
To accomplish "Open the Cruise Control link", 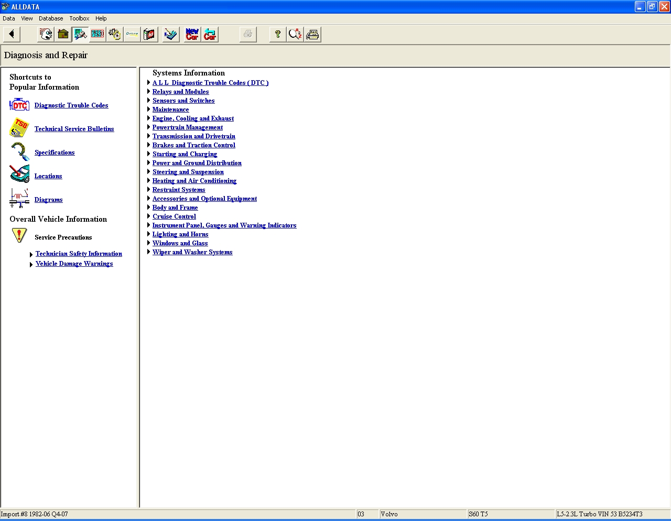I will 174,216.
